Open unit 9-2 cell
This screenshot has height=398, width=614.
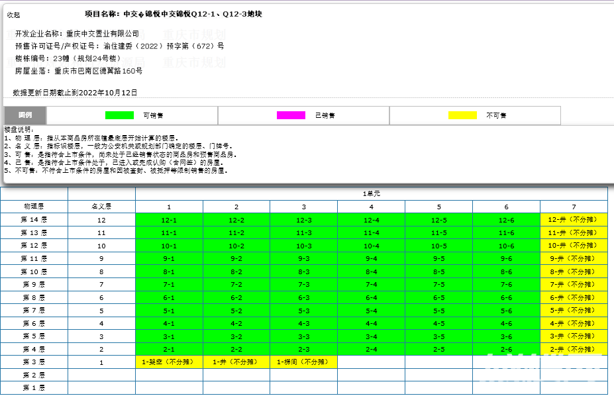(x=236, y=259)
